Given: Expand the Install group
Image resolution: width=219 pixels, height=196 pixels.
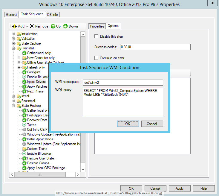Looking at the screenshot, I should (x=13, y=96).
